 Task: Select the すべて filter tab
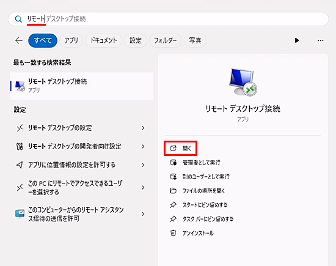[43, 40]
